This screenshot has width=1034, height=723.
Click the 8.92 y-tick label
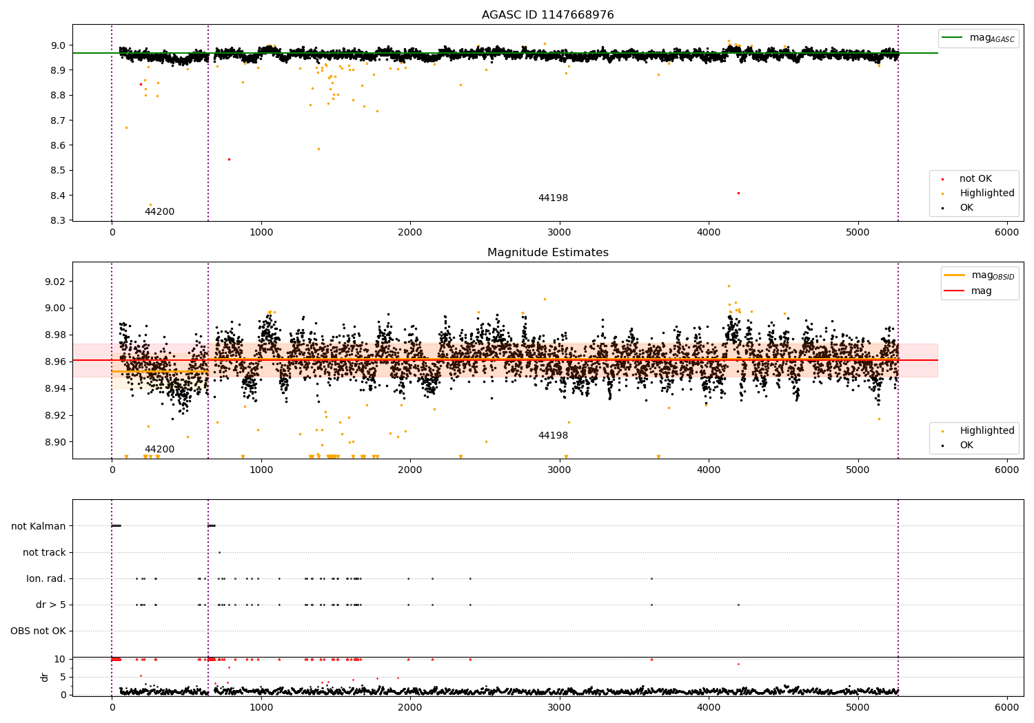coord(56,415)
